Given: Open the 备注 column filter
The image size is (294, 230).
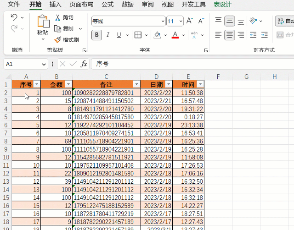Looking at the screenshot, I should click(x=136, y=84).
